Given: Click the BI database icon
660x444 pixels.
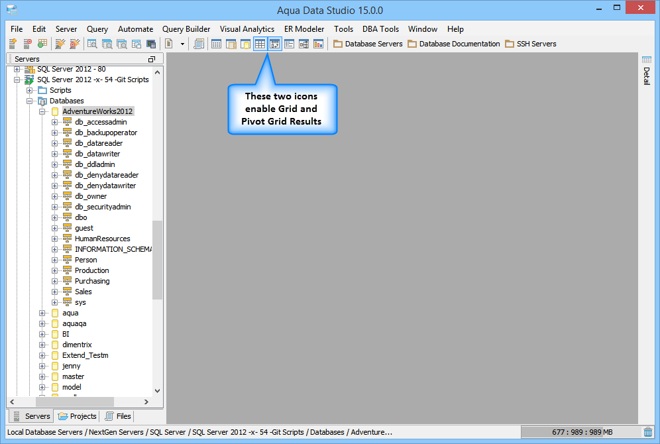Looking at the screenshot, I should click(55, 334).
